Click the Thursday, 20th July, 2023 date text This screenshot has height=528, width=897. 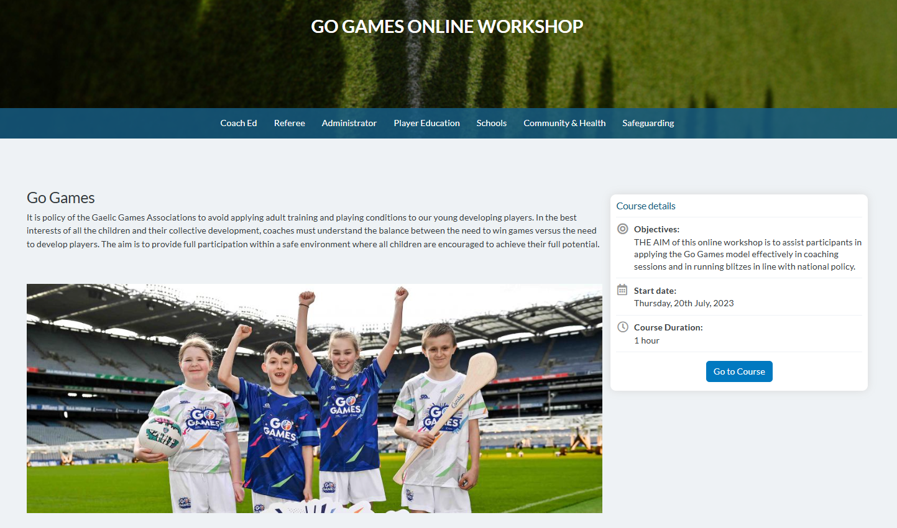(x=683, y=303)
